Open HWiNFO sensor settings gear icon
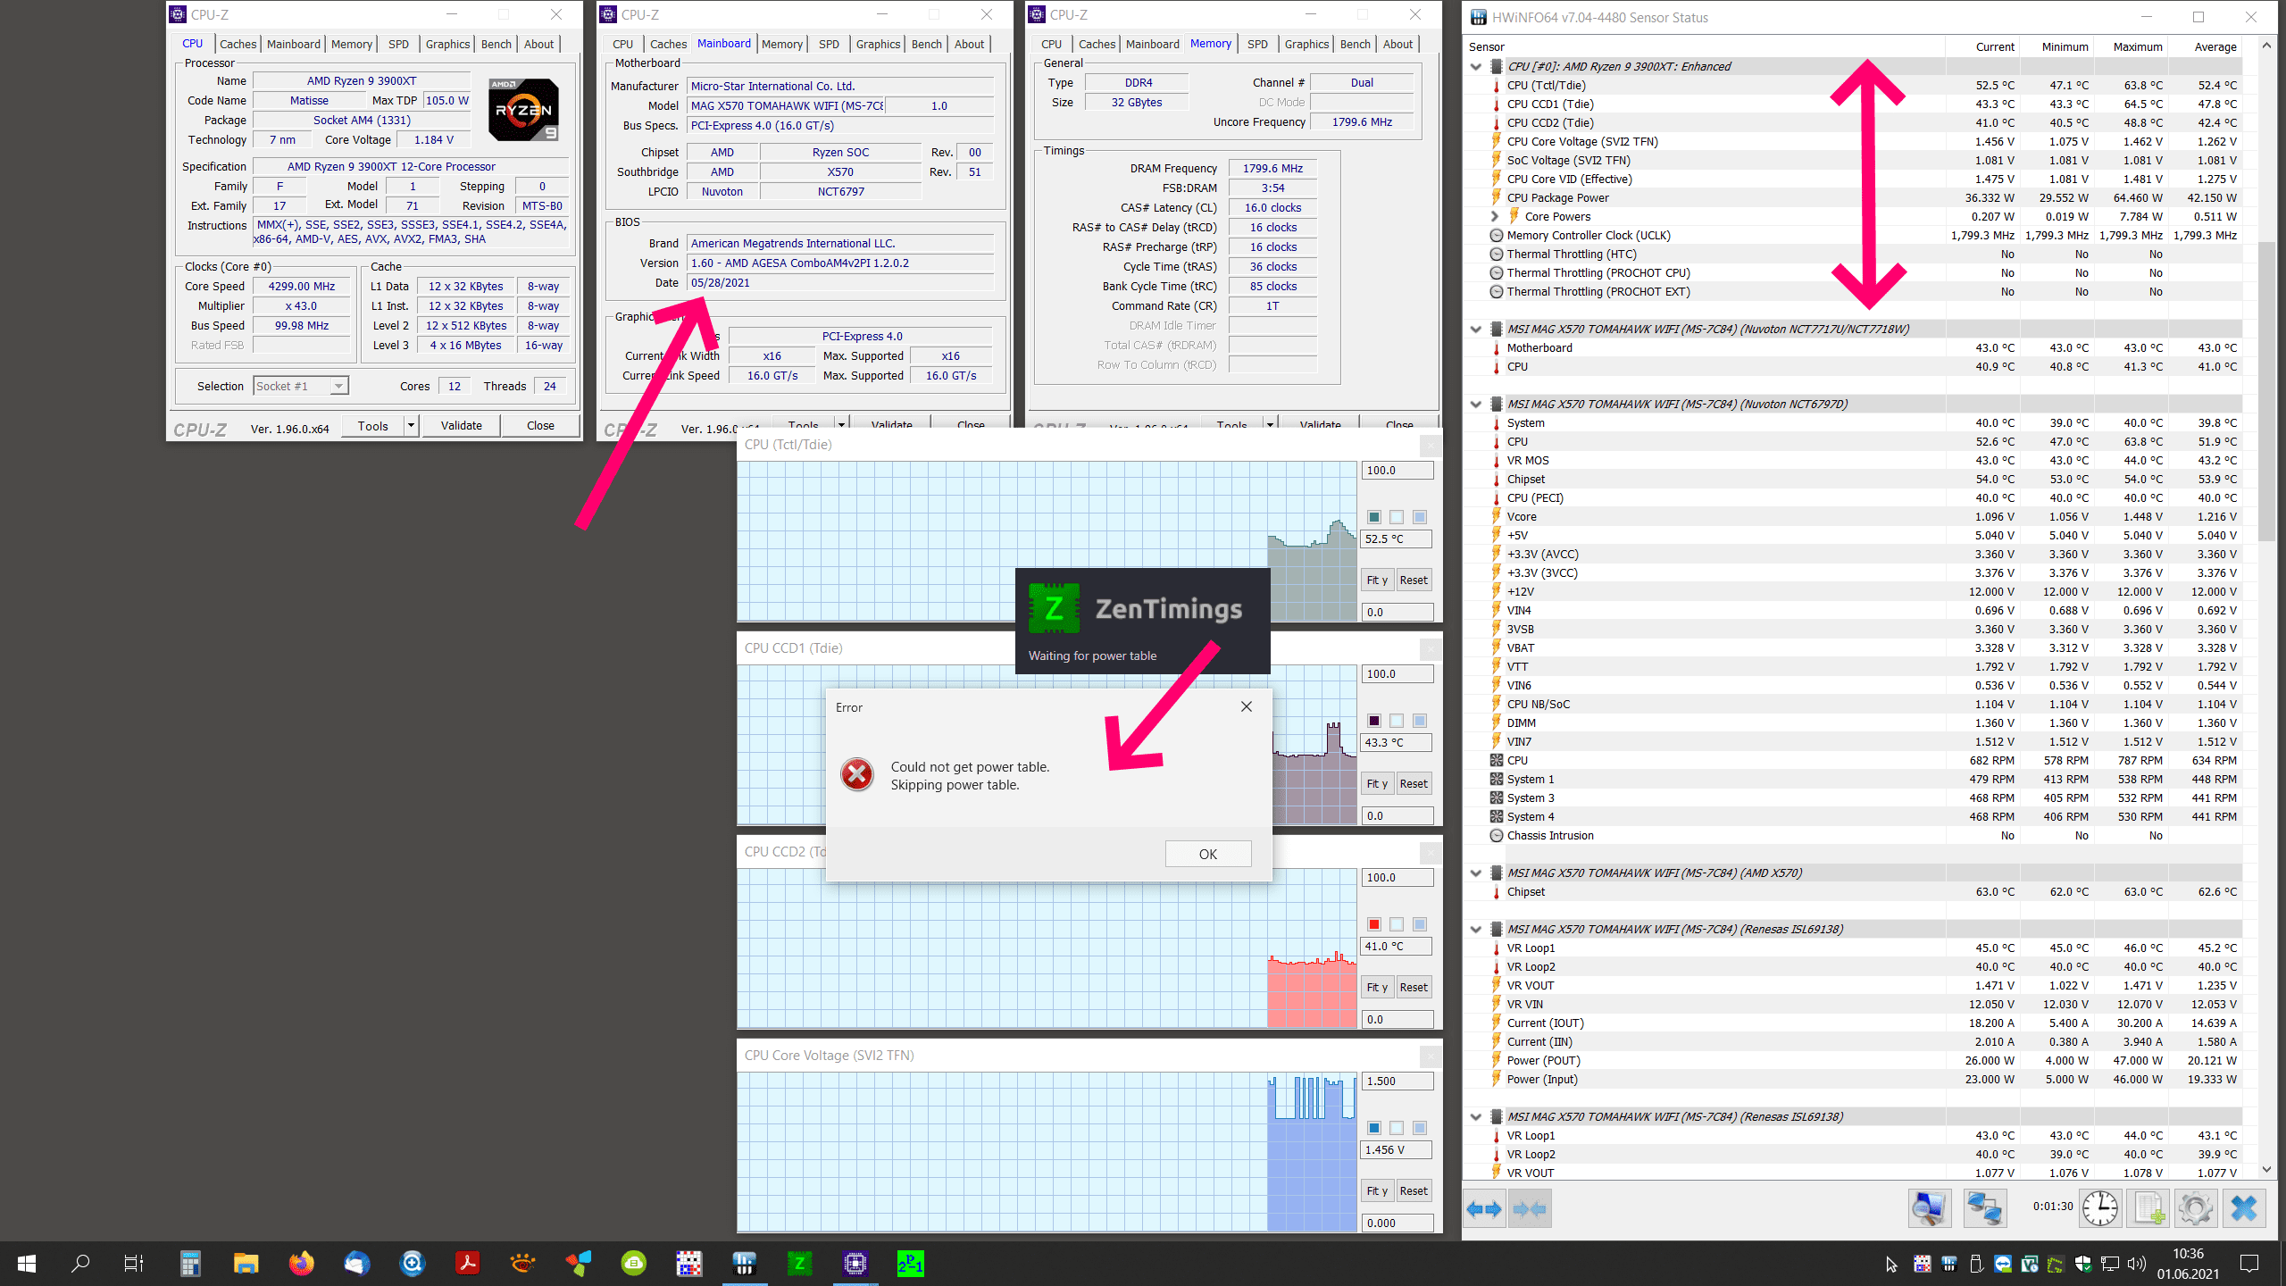 [x=2196, y=1209]
